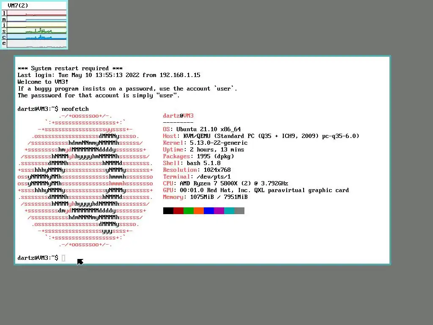Click the 'System restart required' message
Viewport: 433px width, 325px height.
(x=70, y=68)
